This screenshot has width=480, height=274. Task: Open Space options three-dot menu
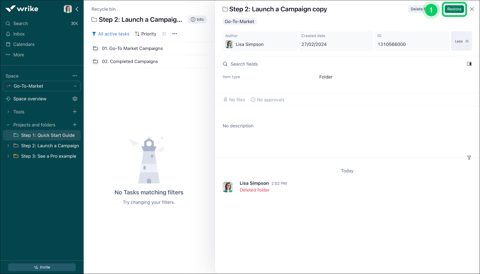(75, 76)
